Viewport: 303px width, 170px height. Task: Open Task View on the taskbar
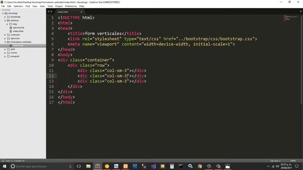(x=79, y=166)
